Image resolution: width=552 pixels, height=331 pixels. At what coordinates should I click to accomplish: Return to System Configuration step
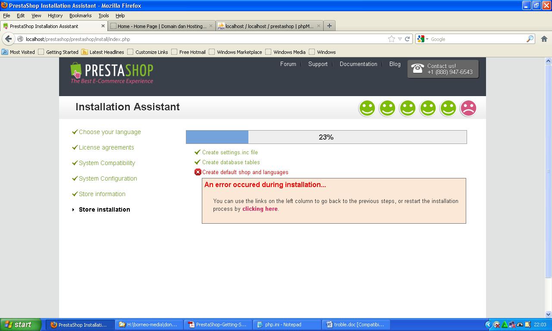coord(108,178)
